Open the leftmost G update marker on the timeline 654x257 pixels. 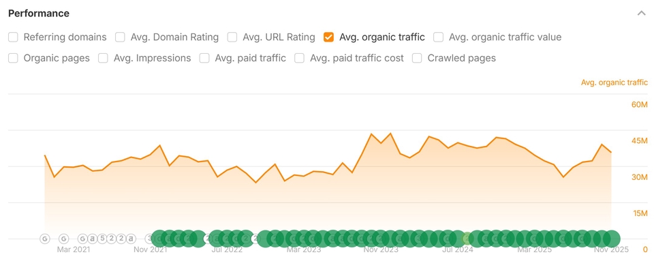click(x=45, y=239)
